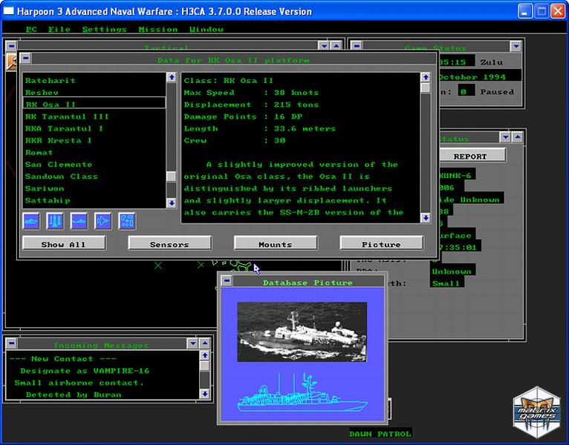Image resolution: width=569 pixels, height=445 pixels.
Task: Open the Incoming Messages window control menu
Action: coord(12,344)
